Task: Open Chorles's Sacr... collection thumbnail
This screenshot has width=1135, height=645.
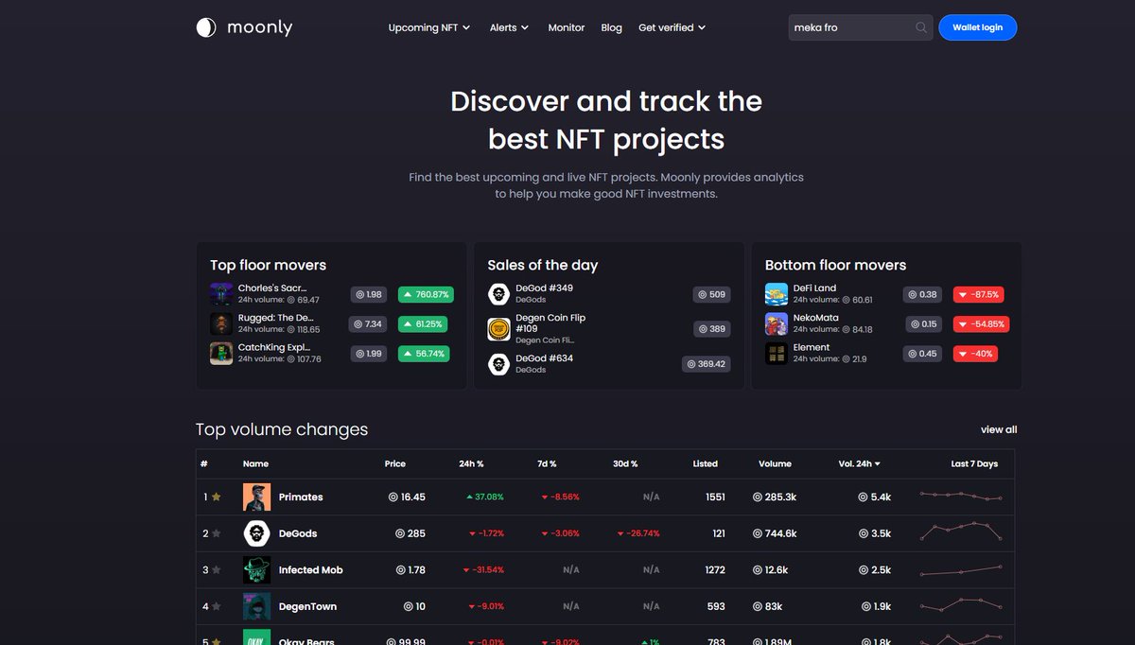Action: 221,294
